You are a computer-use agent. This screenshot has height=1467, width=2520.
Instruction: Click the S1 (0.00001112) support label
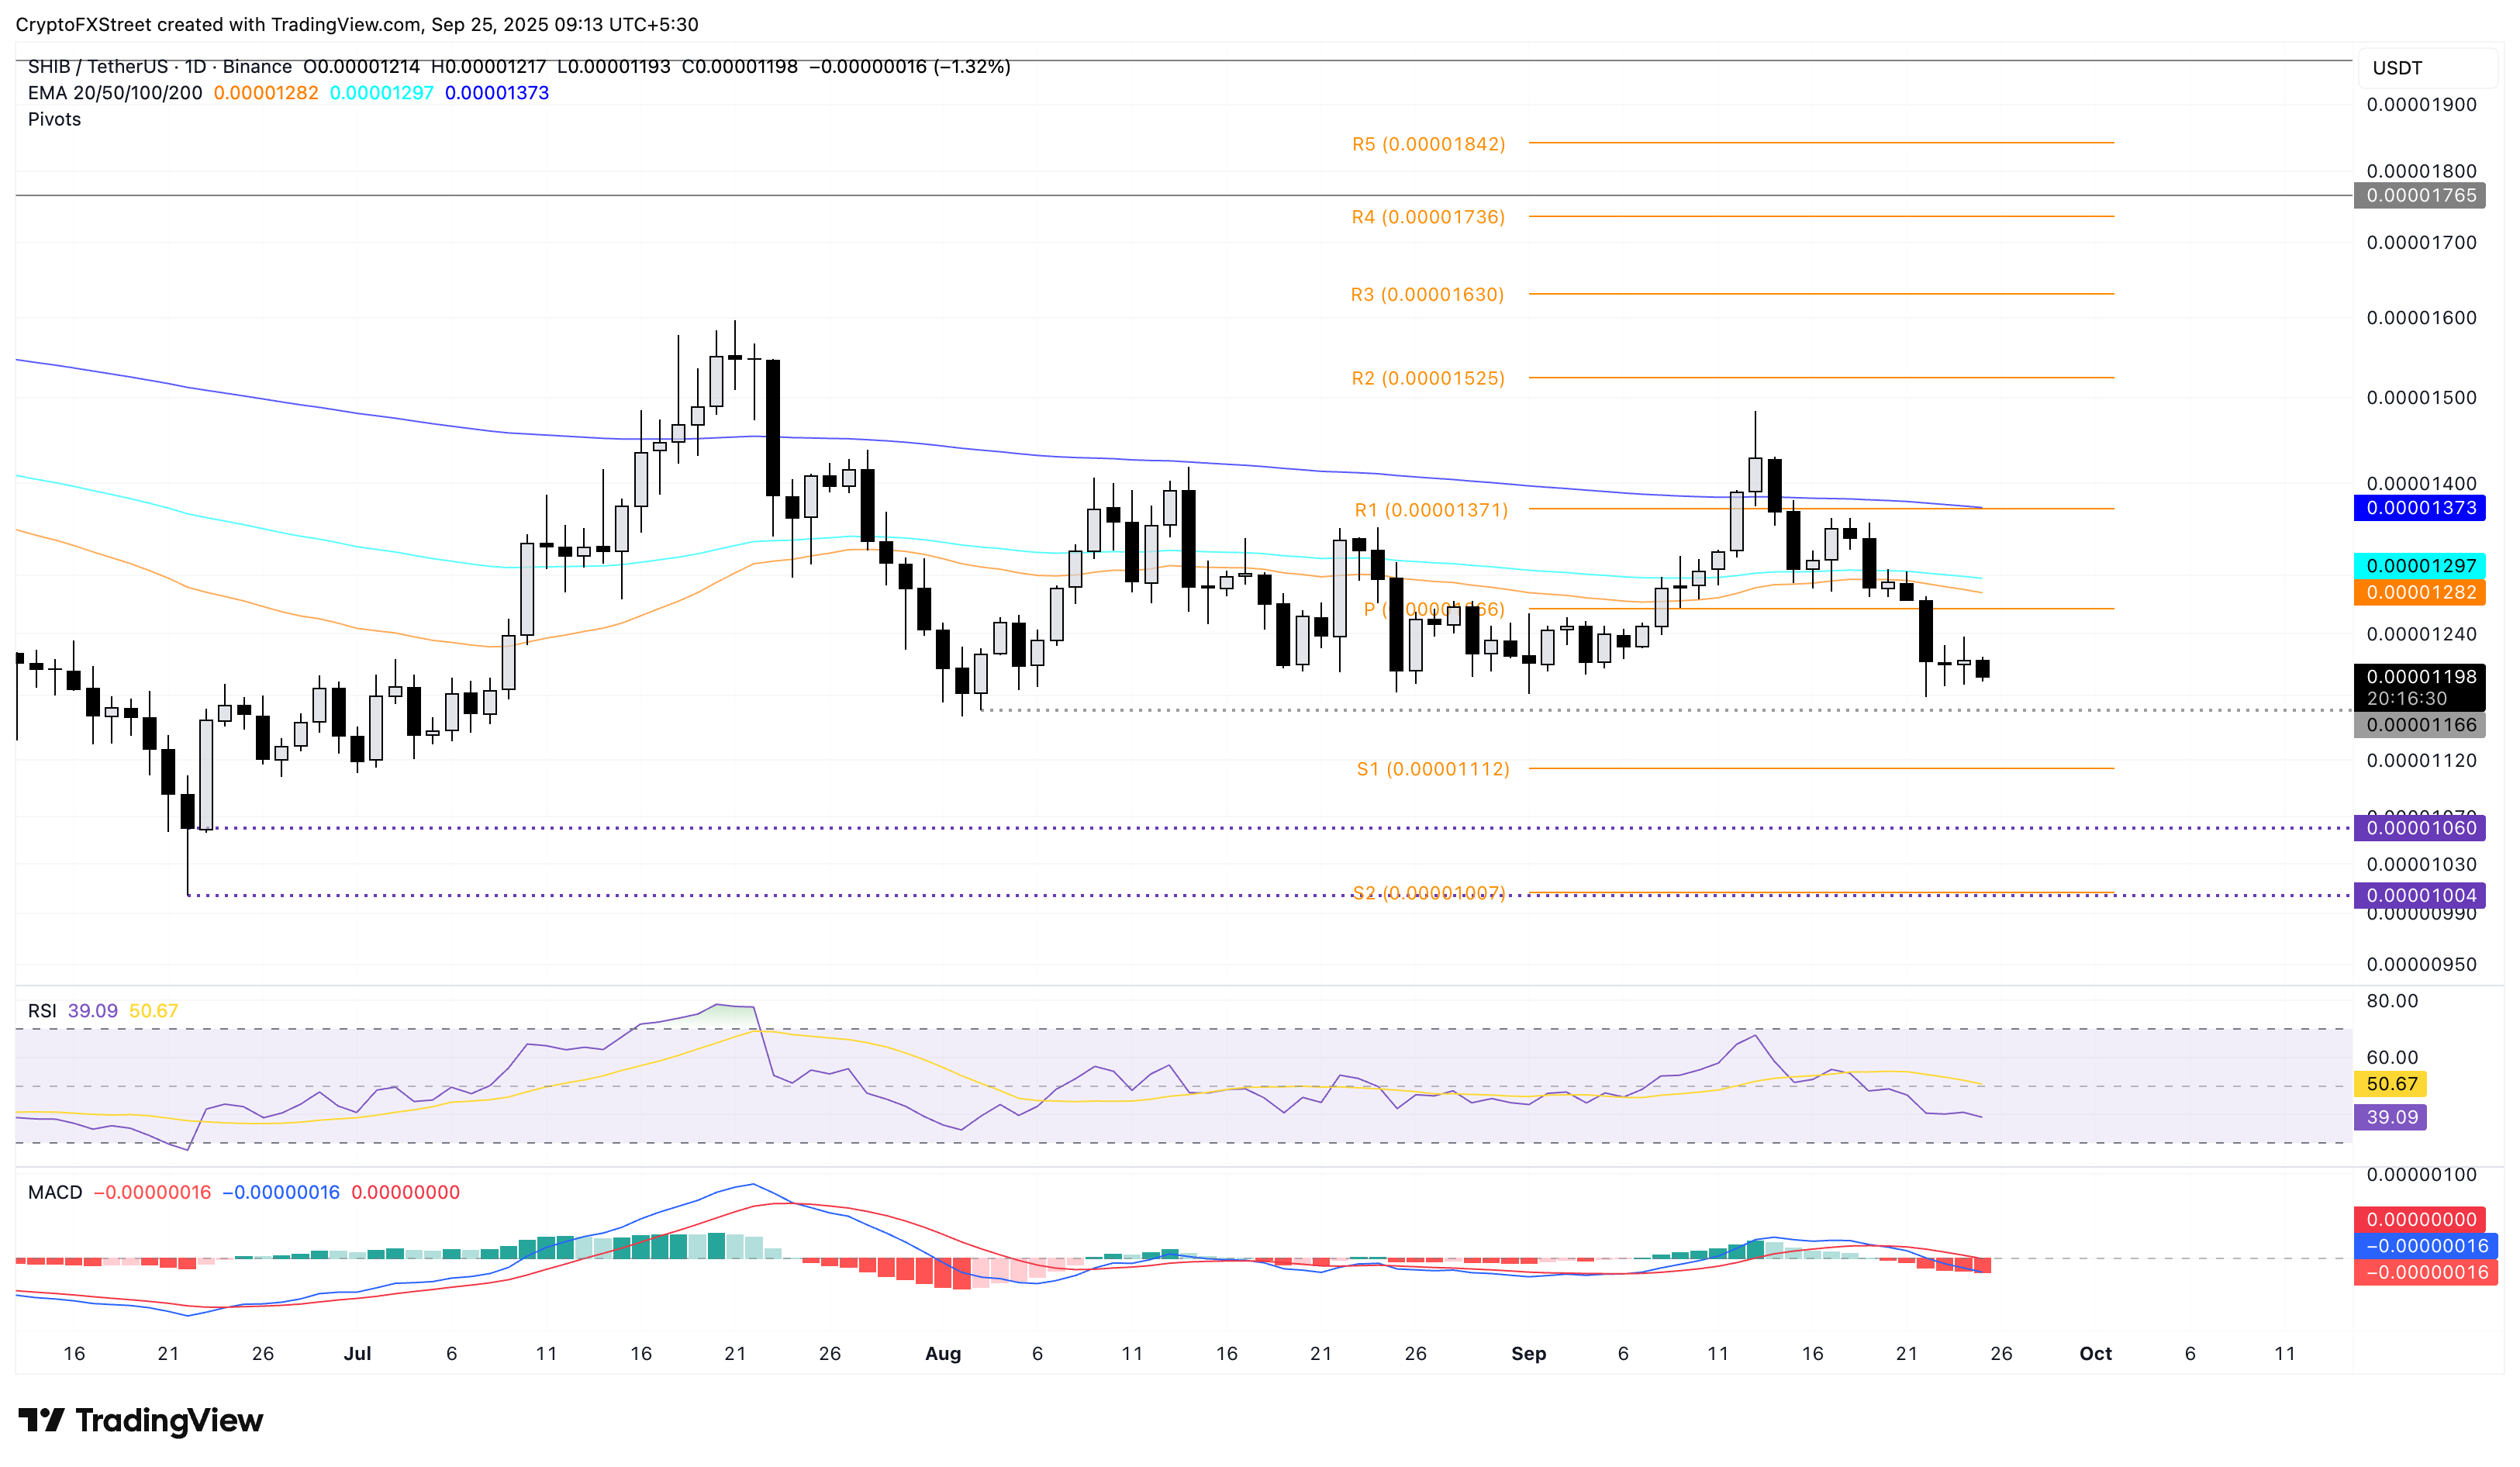click(1432, 769)
